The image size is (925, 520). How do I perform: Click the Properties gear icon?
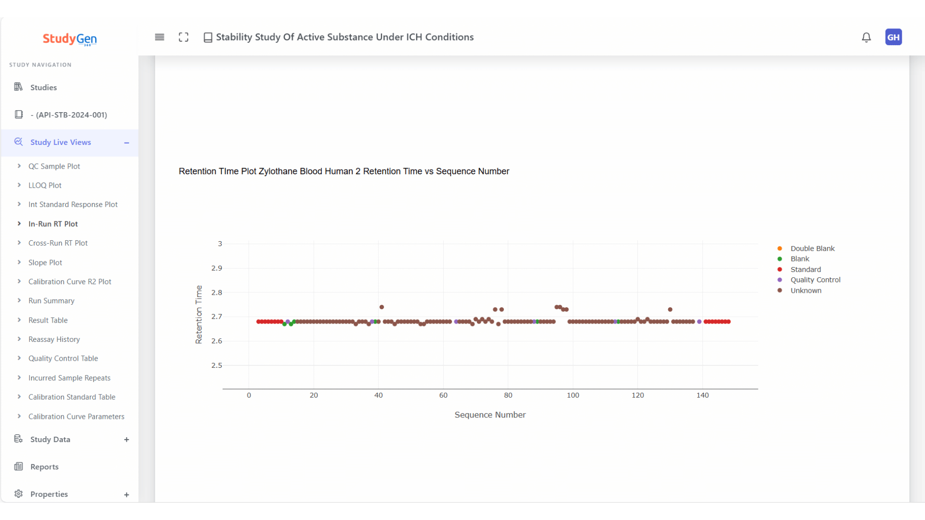(x=18, y=494)
